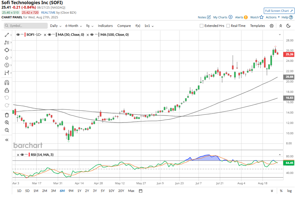Open the Templates menu

[257, 26]
